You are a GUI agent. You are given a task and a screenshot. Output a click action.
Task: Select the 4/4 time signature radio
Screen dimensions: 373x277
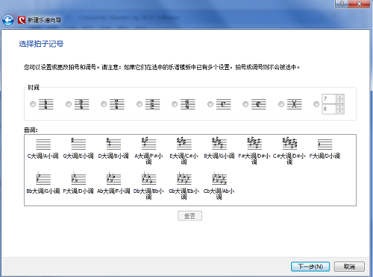33,104
